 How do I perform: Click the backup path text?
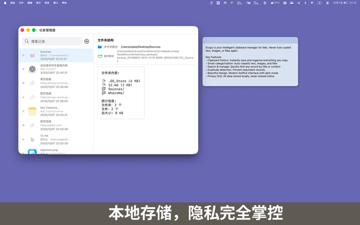click(154, 56)
